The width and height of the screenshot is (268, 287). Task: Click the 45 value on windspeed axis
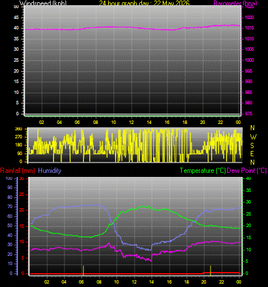click(16, 18)
